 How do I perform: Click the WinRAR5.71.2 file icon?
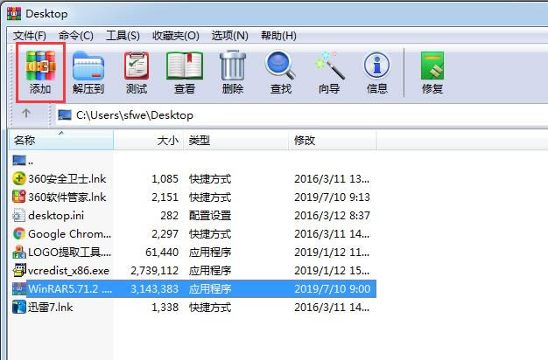click(19, 289)
